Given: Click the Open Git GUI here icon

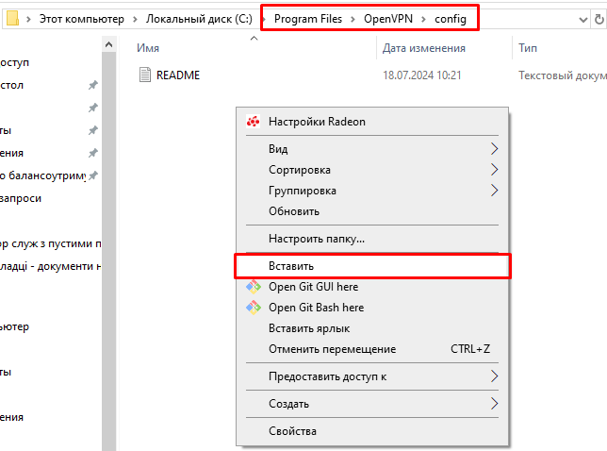Looking at the screenshot, I should [x=253, y=287].
